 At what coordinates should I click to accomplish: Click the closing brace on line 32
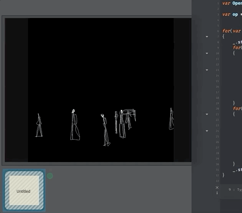pos(224,175)
